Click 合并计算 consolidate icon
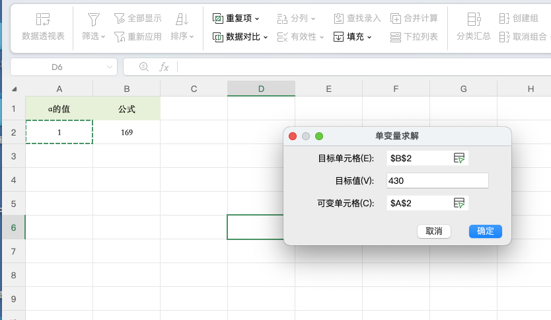Viewport: 551px width, 320px height. tap(396, 19)
